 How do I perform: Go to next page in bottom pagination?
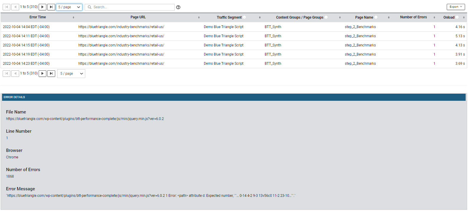pos(42,73)
